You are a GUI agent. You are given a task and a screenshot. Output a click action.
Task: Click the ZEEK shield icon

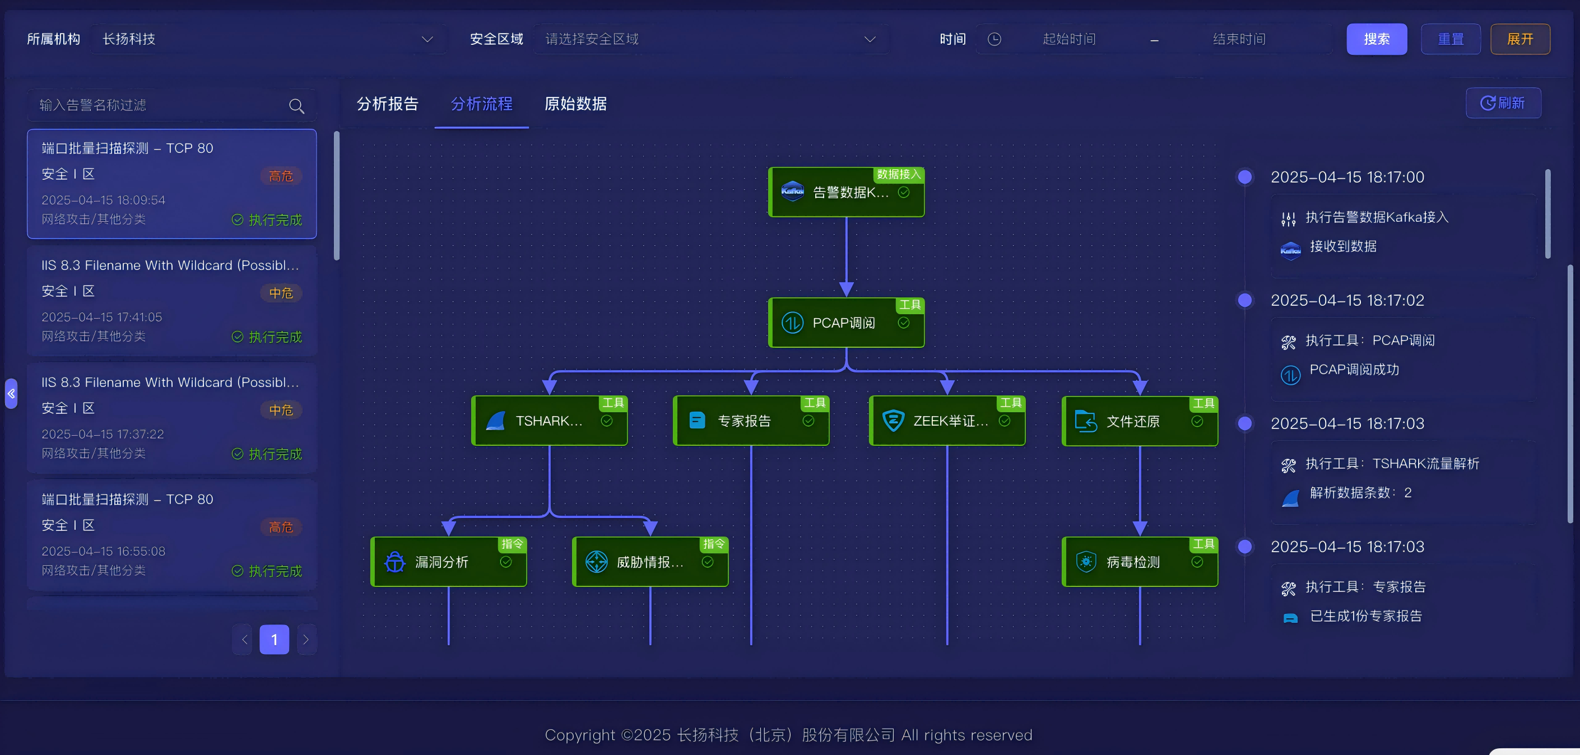pos(893,421)
